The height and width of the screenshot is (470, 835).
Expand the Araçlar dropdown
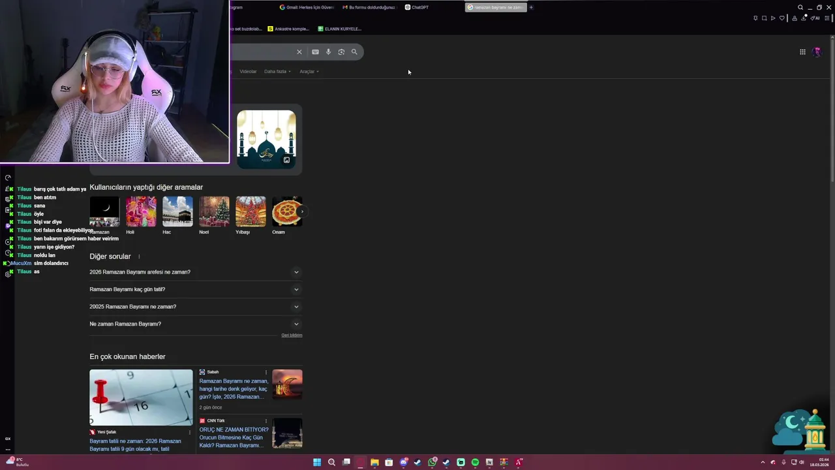coord(309,71)
